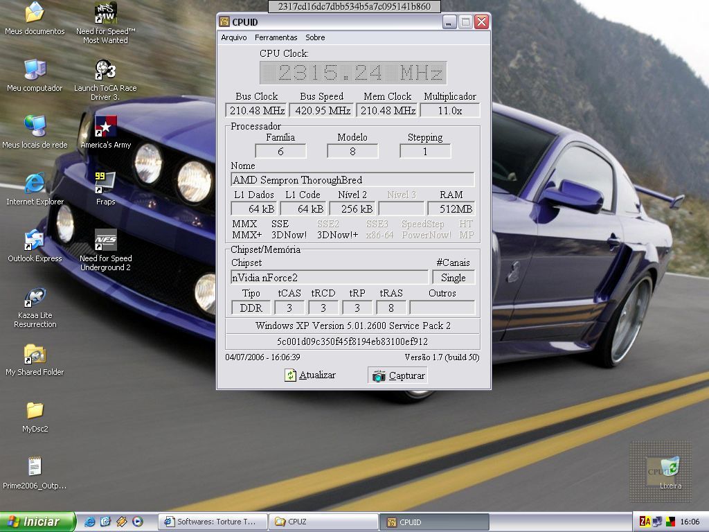Select Kazaa Lite Resurrection icon
Screen dimensions: 709x532
pyautogui.click(x=35, y=298)
